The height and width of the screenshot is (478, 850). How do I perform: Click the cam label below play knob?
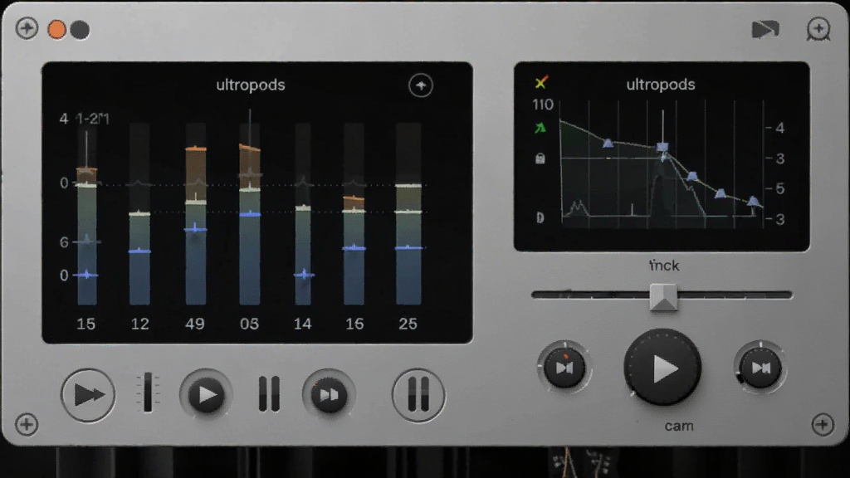click(679, 427)
